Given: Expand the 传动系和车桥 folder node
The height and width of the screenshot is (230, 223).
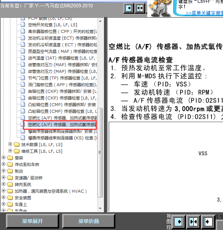Looking at the screenshot, I should [x=3, y=164].
